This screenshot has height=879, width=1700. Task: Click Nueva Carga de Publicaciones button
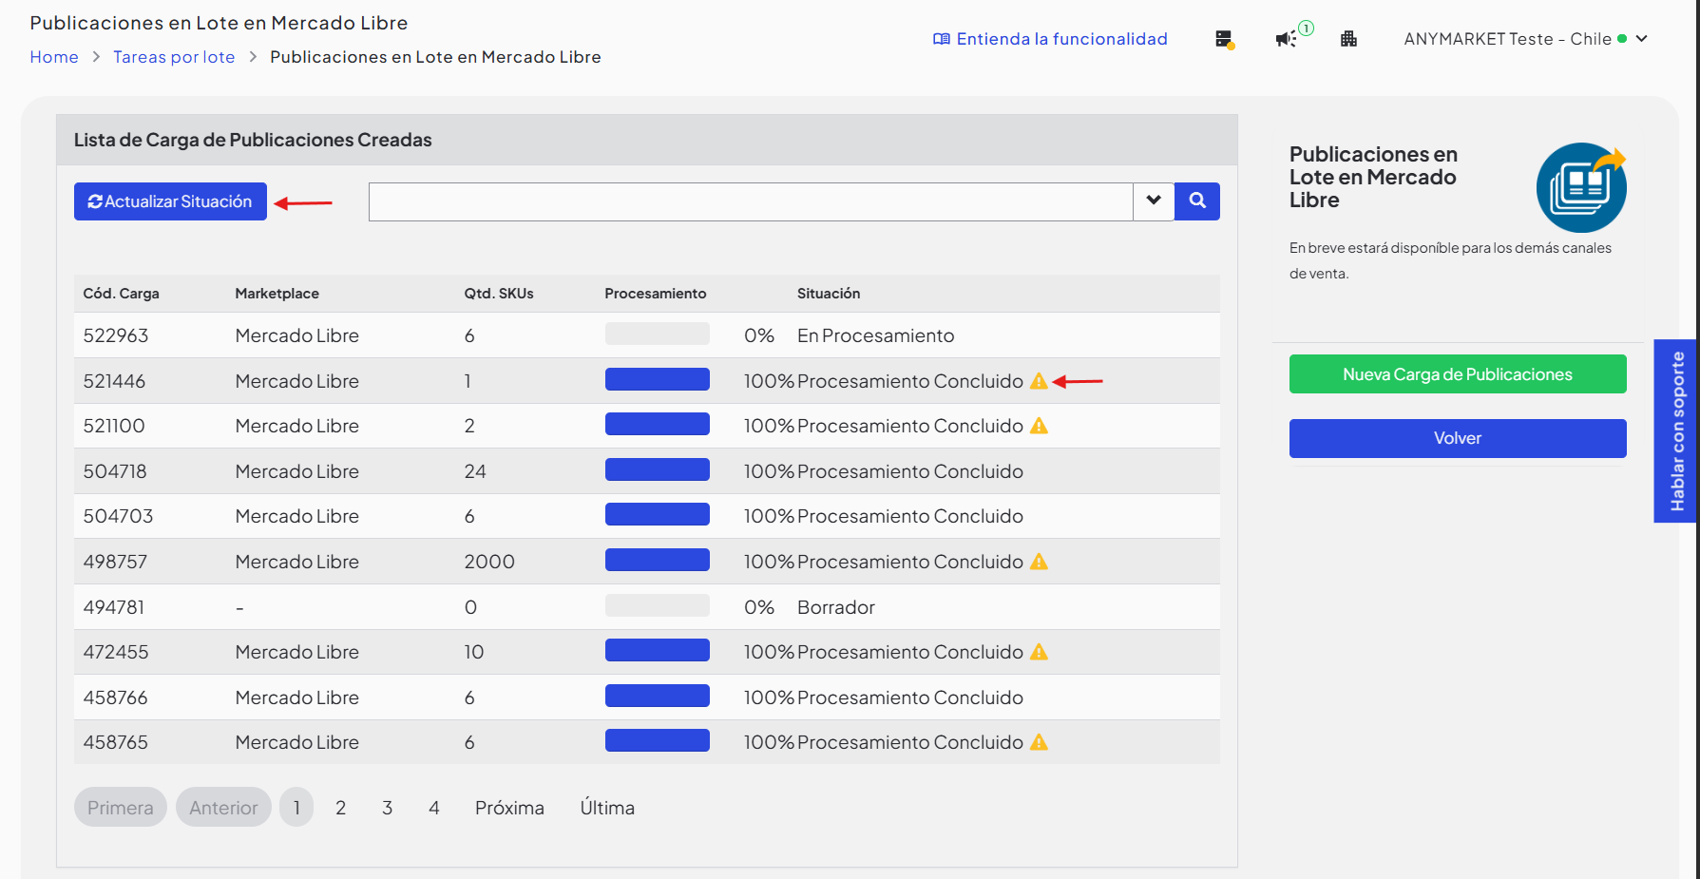1458,374
